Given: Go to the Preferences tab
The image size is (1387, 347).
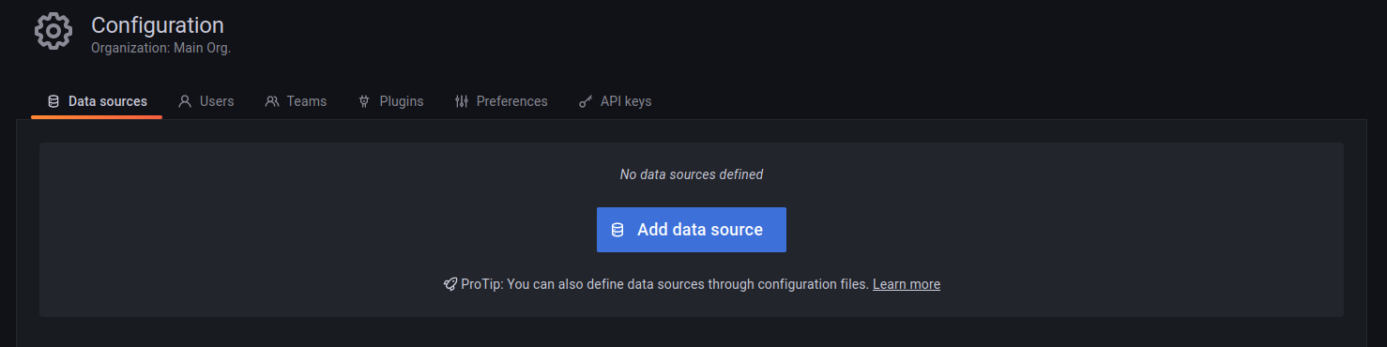Looking at the screenshot, I should click(x=501, y=101).
